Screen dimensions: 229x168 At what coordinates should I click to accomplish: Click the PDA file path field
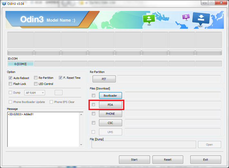click(x=173, y=105)
